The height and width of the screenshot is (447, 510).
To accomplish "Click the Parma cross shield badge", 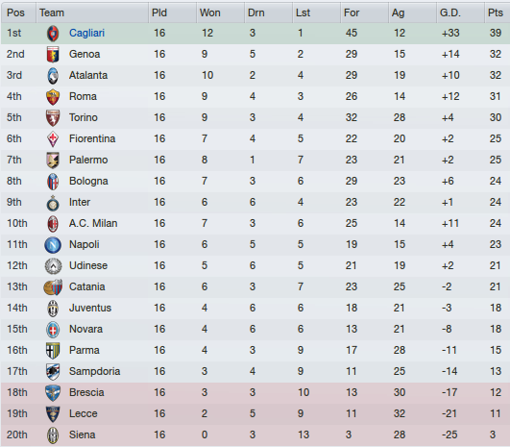I will point(53,351).
